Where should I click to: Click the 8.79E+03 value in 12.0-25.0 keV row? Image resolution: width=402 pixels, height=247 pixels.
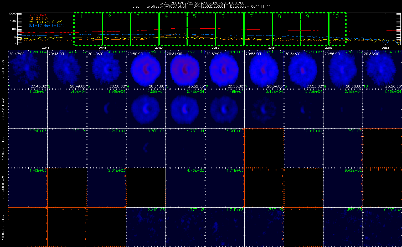[x=38, y=131]
